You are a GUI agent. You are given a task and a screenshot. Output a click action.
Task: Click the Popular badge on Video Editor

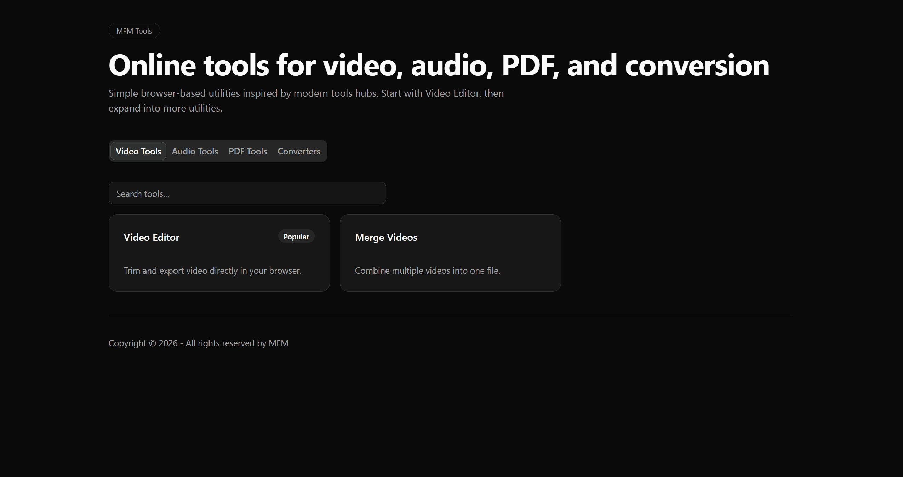coord(296,236)
